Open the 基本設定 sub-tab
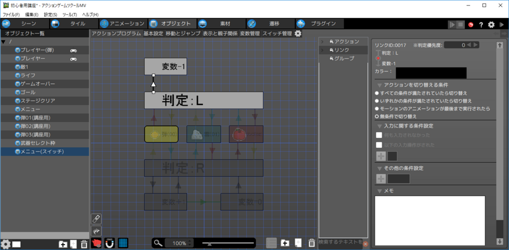509x250 pixels. (154, 33)
